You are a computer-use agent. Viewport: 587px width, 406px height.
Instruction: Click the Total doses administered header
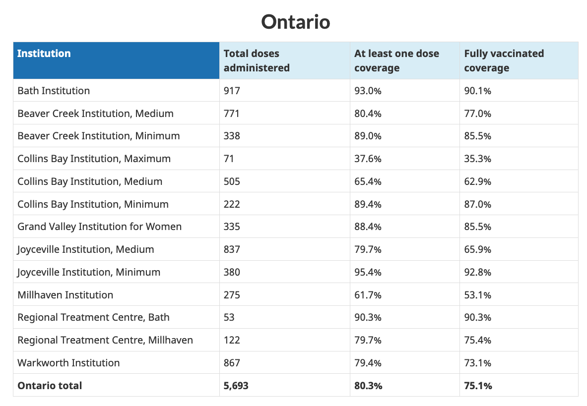coord(257,60)
